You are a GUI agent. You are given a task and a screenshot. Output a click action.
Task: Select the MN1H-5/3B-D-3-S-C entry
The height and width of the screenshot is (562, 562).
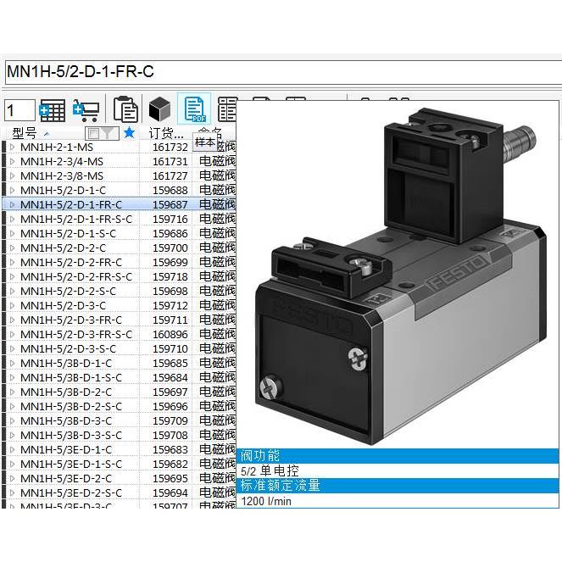(71, 435)
